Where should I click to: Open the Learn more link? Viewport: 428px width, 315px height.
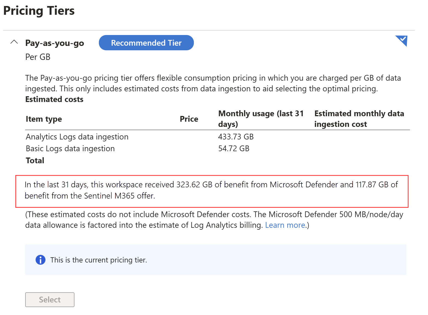coord(285,225)
